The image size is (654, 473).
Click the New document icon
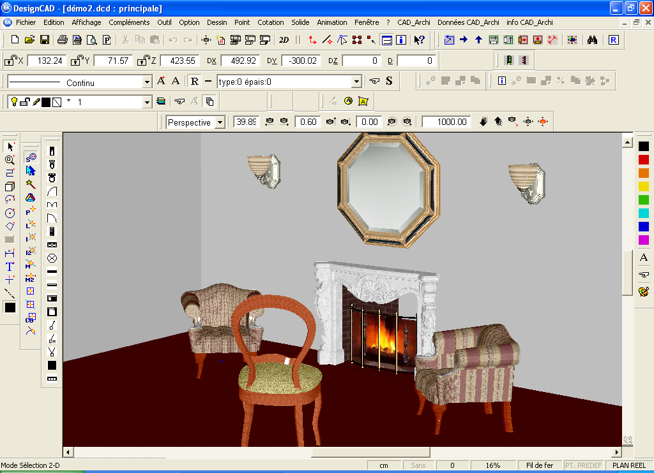[x=15, y=40]
